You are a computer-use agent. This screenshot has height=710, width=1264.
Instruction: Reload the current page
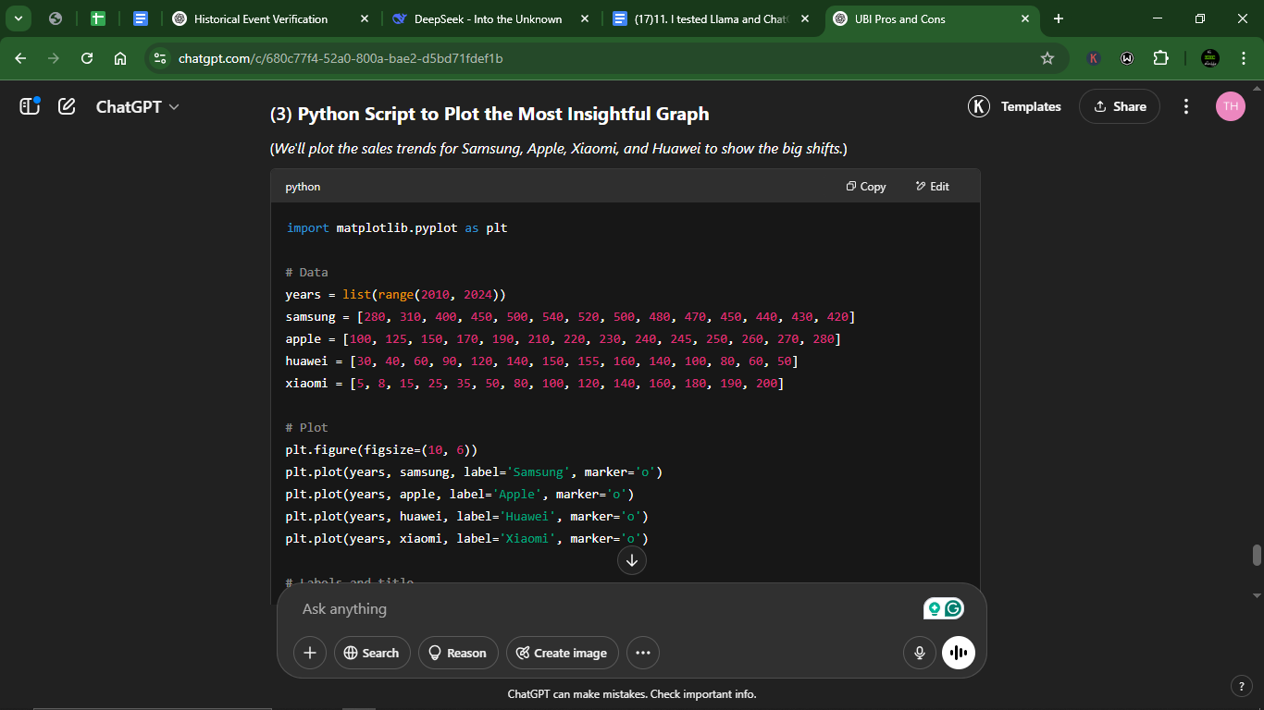[x=87, y=58]
